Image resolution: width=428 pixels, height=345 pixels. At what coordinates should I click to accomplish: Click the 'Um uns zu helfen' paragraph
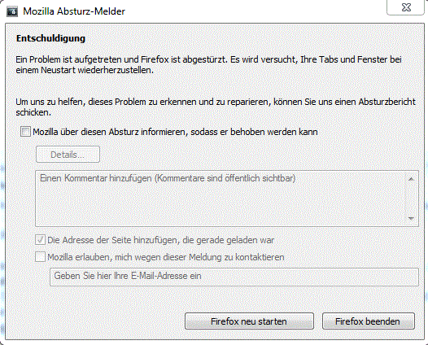click(216, 107)
